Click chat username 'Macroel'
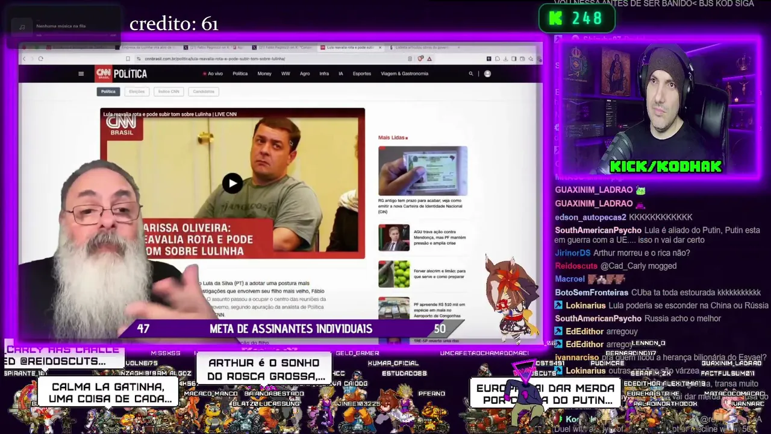771x434 pixels. pyautogui.click(x=570, y=279)
